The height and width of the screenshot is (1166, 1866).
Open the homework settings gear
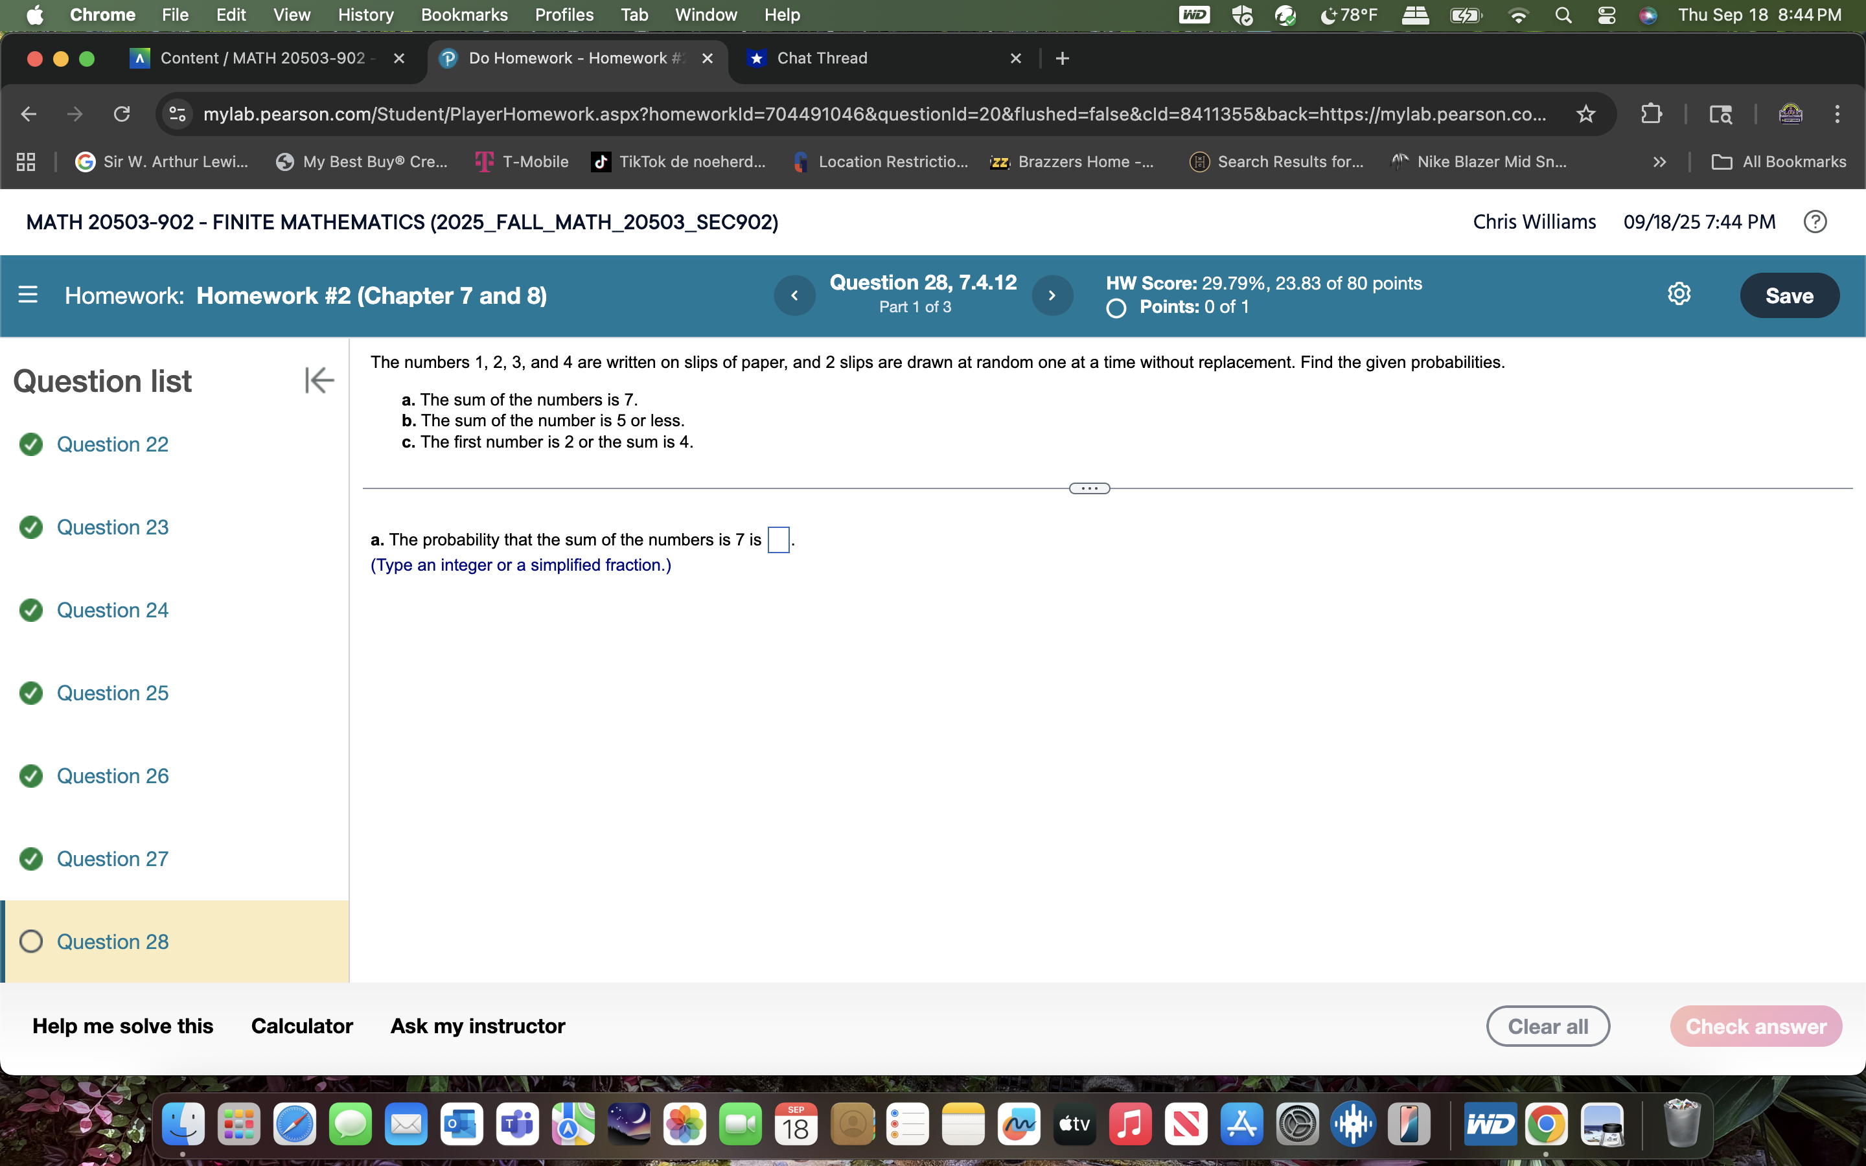[1679, 294]
